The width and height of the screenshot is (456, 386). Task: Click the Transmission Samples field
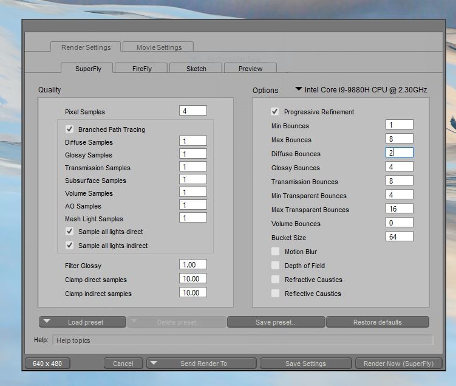point(193,167)
